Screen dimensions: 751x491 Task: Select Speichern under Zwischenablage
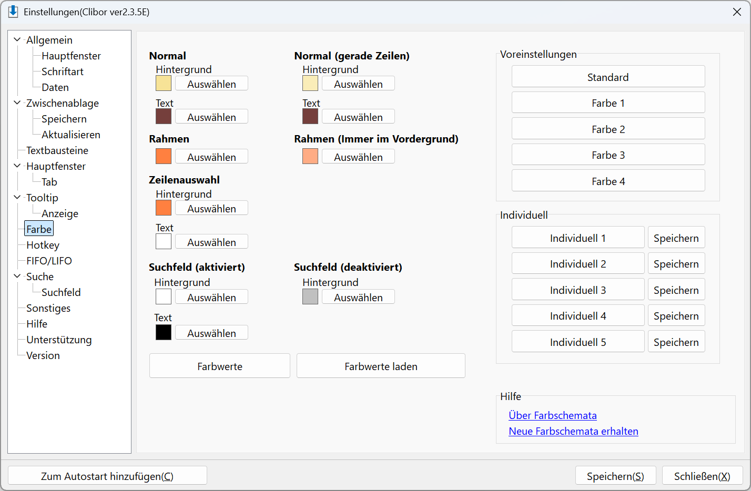click(x=64, y=119)
